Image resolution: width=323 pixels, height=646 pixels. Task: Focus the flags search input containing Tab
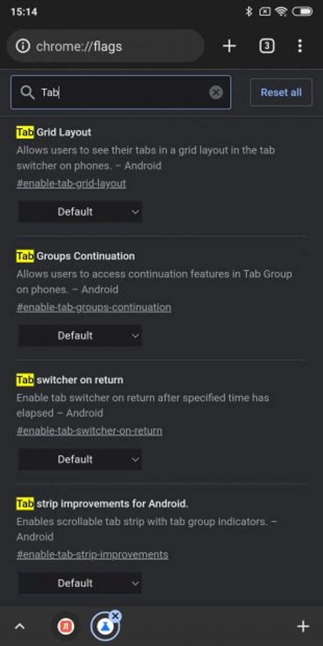(x=121, y=92)
